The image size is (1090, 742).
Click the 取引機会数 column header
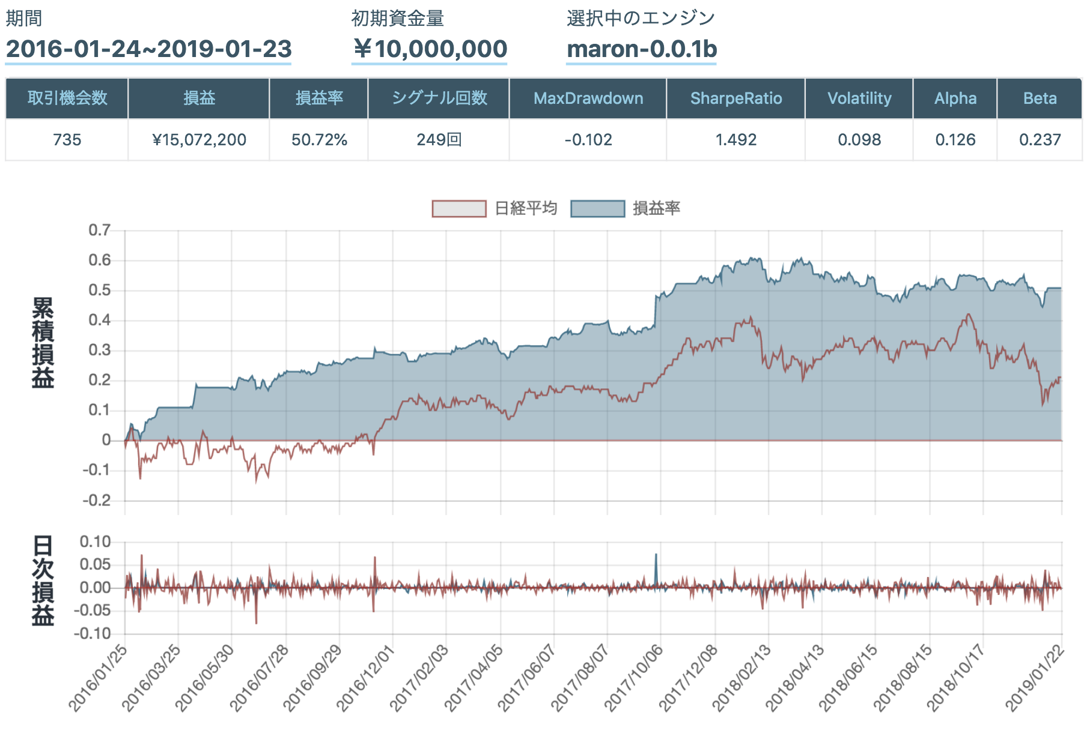67,98
